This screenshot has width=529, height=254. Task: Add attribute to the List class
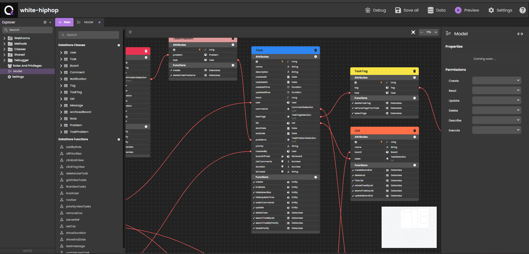click(415, 137)
